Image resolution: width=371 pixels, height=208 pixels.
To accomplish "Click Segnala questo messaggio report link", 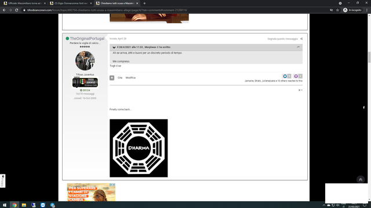I will (x=282, y=39).
